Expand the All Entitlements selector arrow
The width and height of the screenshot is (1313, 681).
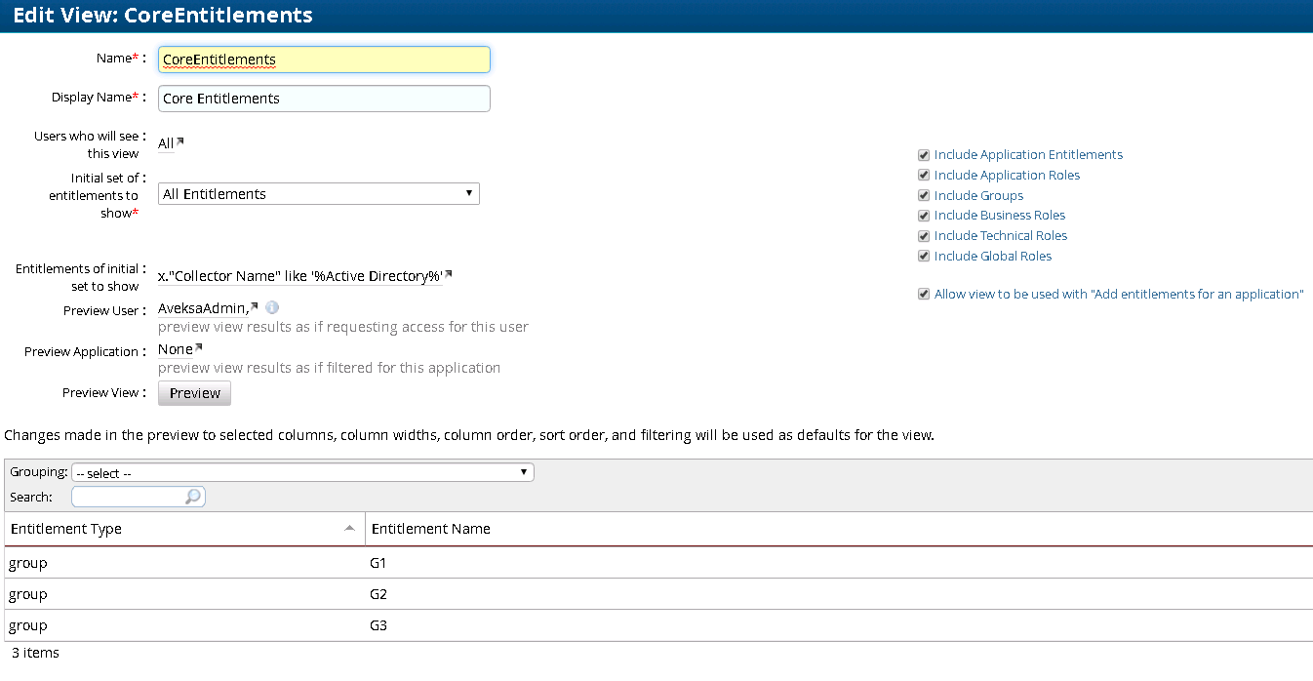(469, 193)
